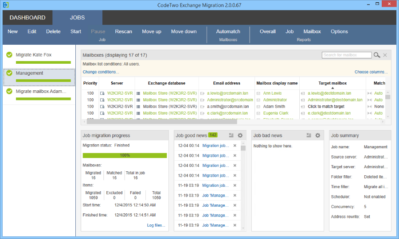Click 'Click to match target' for Adam Smith
399x239 pixels.
(x=326, y=106)
